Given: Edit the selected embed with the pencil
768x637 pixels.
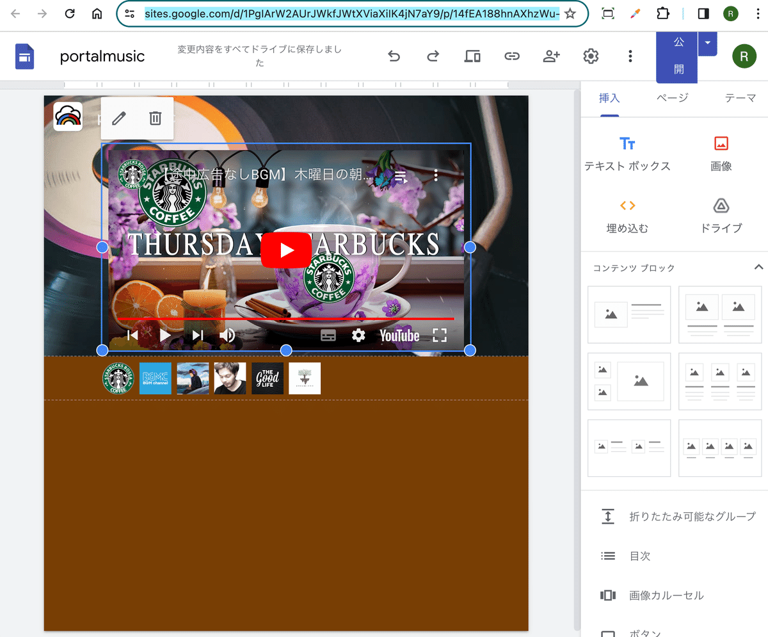Looking at the screenshot, I should (119, 118).
